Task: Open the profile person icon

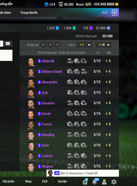Action: tap(104, 182)
